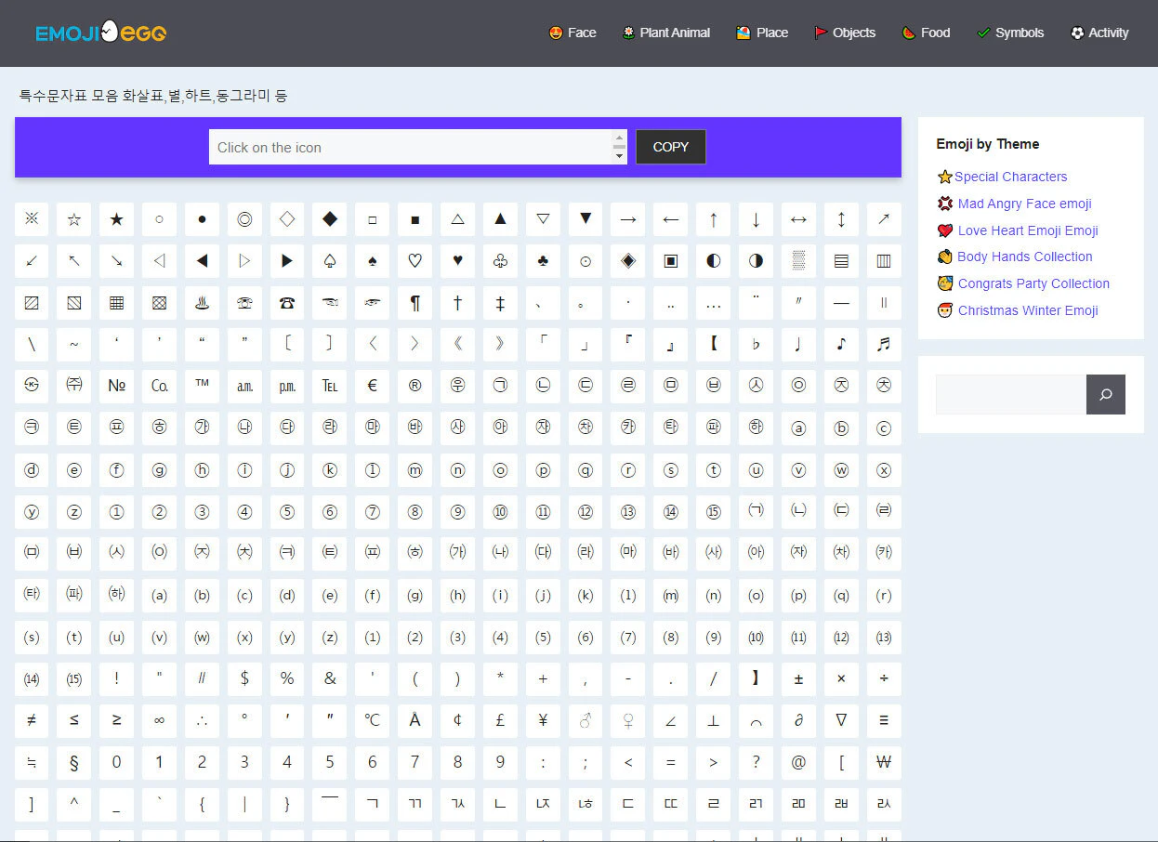Click the pilcrow ¶ paragraph symbol
This screenshot has height=842, width=1158.
coord(415,303)
